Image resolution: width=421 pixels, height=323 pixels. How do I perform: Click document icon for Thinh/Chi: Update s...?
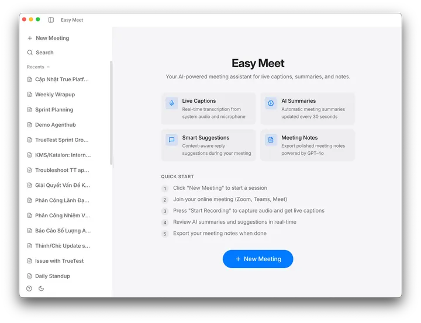pyautogui.click(x=30, y=246)
